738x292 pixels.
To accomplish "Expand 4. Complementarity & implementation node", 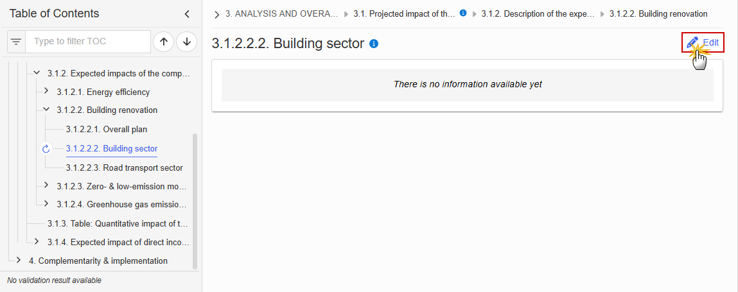I will pyautogui.click(x=19, y=260).
